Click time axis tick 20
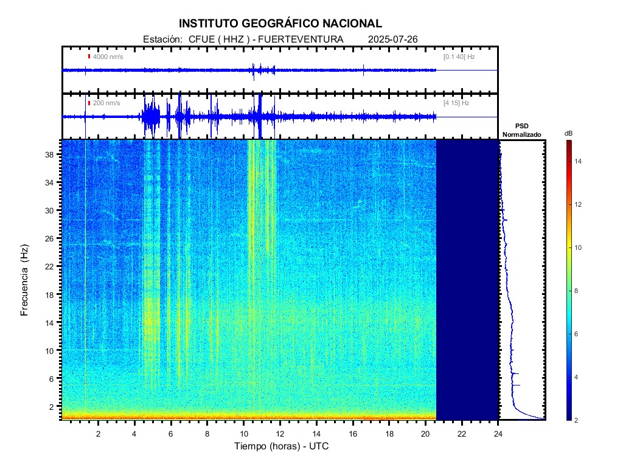 (x=425, y=434)
